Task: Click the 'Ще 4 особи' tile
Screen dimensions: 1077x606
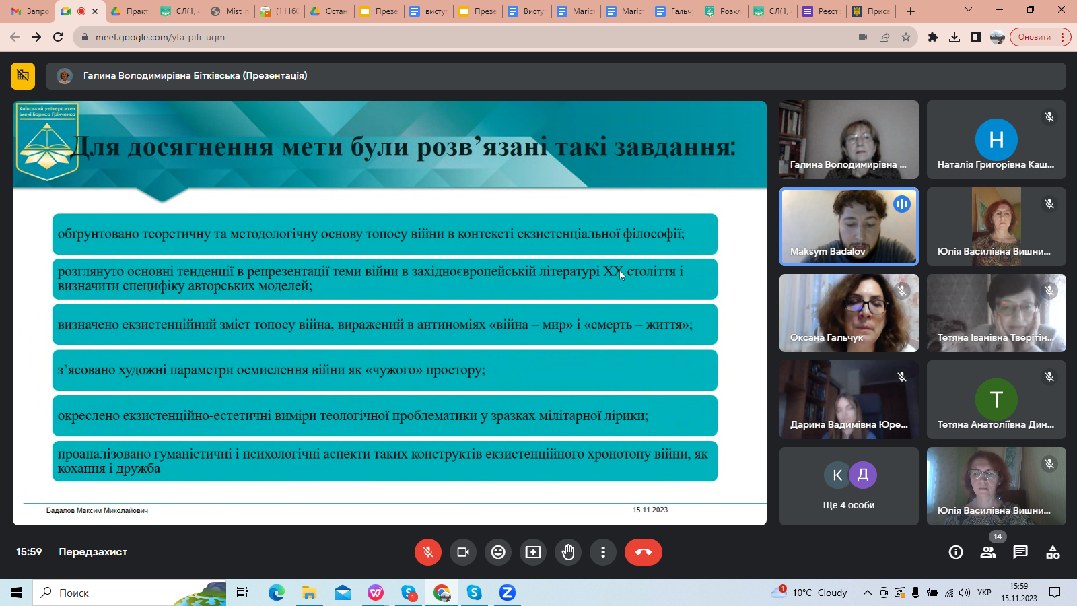Action: pos(848,486)
